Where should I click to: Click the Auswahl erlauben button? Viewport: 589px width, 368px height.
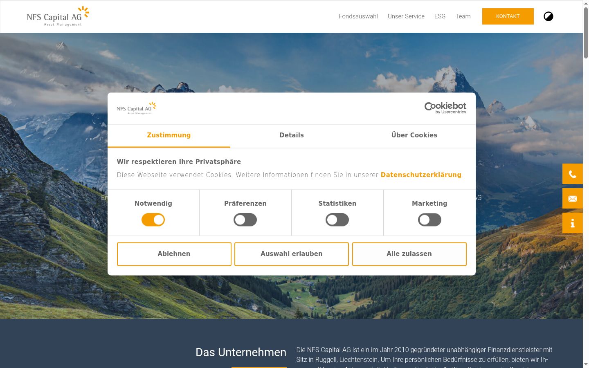(292, 254)
